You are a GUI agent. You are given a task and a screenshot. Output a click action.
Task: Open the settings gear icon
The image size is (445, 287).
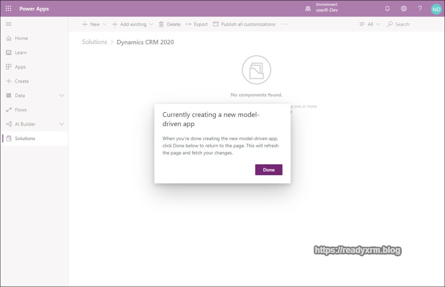click(x=404, y=9)
